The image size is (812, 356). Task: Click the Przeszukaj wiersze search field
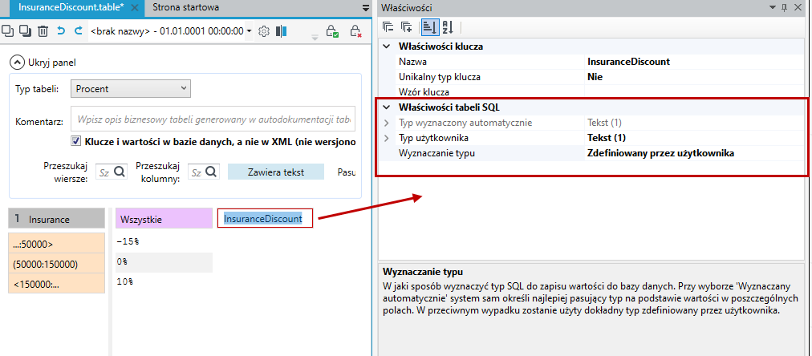pos(112,173)
